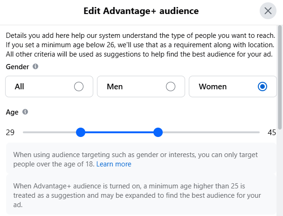This screenshot has height=216, width=283.
Task: Select the All gender radio button
Action: (x=79, y=86)
